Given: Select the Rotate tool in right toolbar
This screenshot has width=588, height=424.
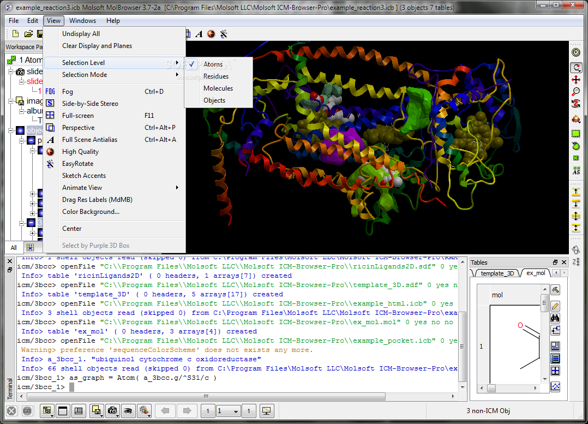Looking at the screenshot, I should click(x=576, y=68).
